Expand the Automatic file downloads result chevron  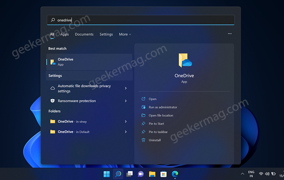[x=126, y=88]
